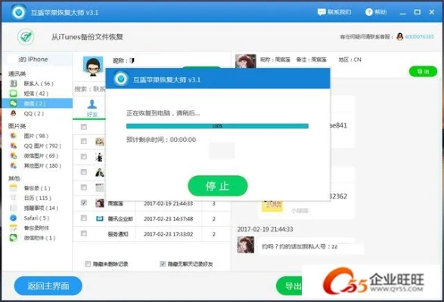Click the 腾讯企业邮 mail icon in list
Image resolution: width=444 pixels, height=302 pixels.
pos(100,219)
